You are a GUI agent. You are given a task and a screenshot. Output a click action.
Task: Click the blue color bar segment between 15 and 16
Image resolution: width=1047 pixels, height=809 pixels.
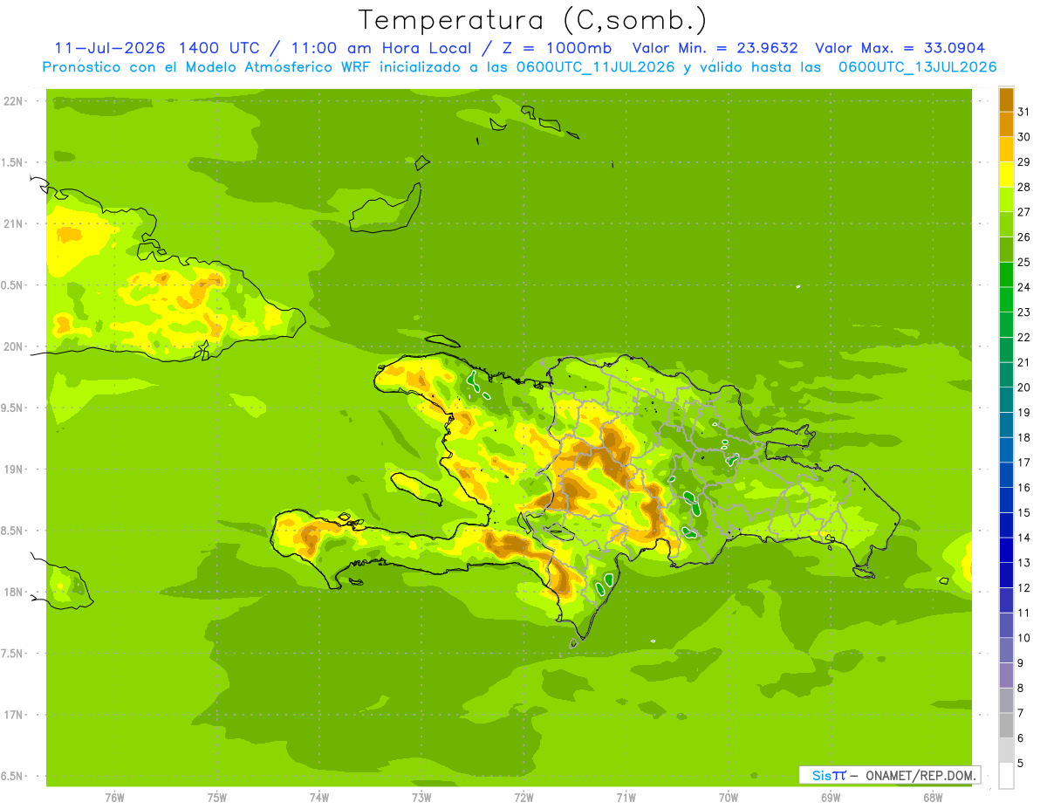coord(1006,500)
